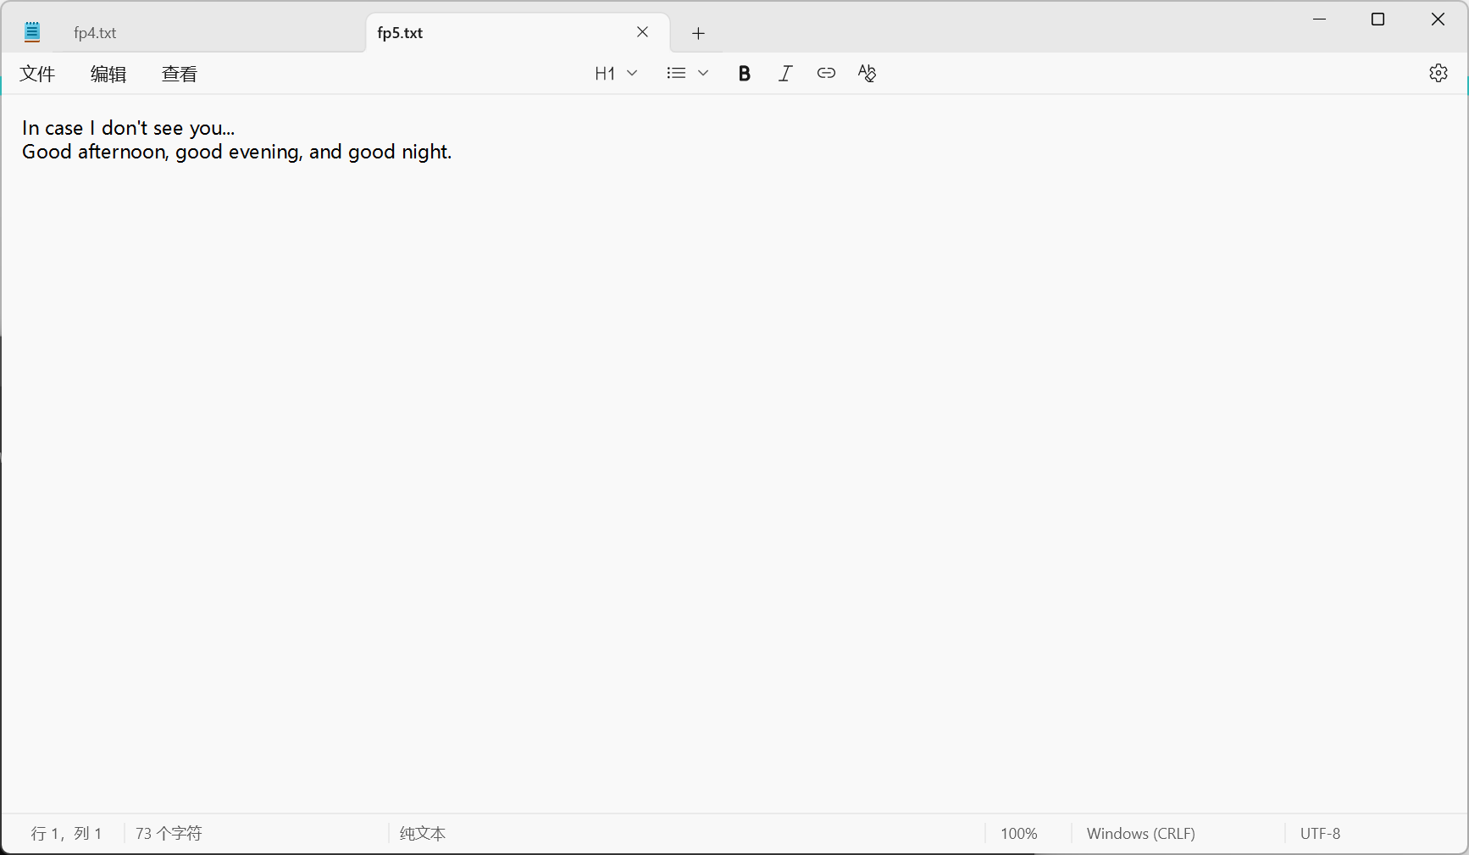The height and width of the screenshot is (855, 1469).
Task: Click the 纯文本 format indicator
Action: [423, 834]
